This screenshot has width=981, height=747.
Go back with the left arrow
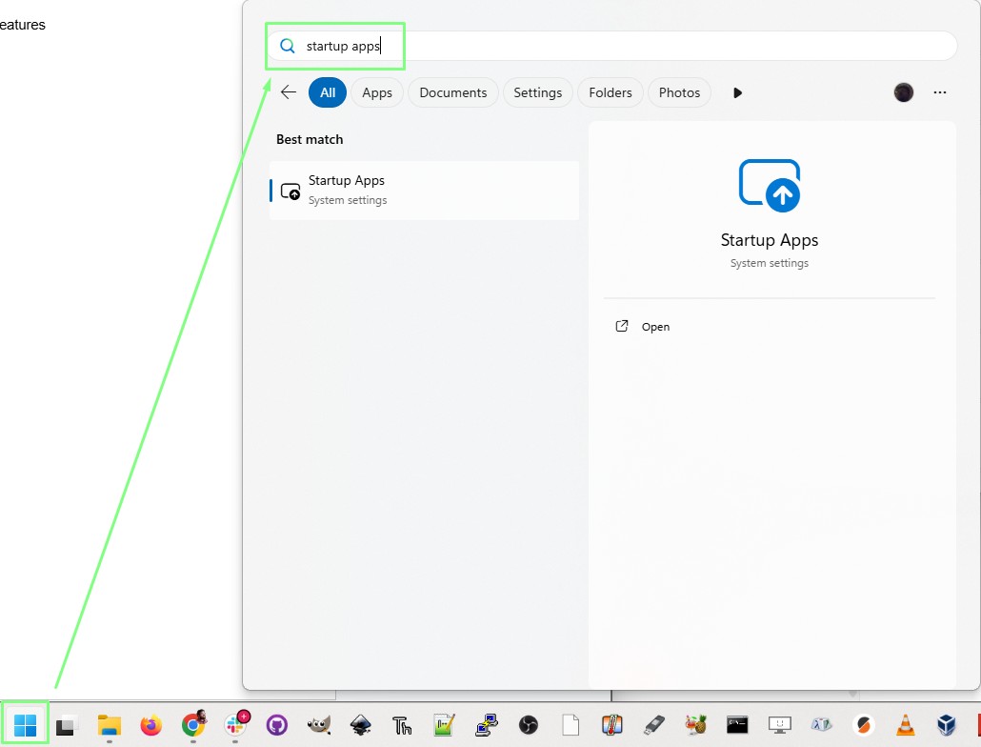coord(289,92)
